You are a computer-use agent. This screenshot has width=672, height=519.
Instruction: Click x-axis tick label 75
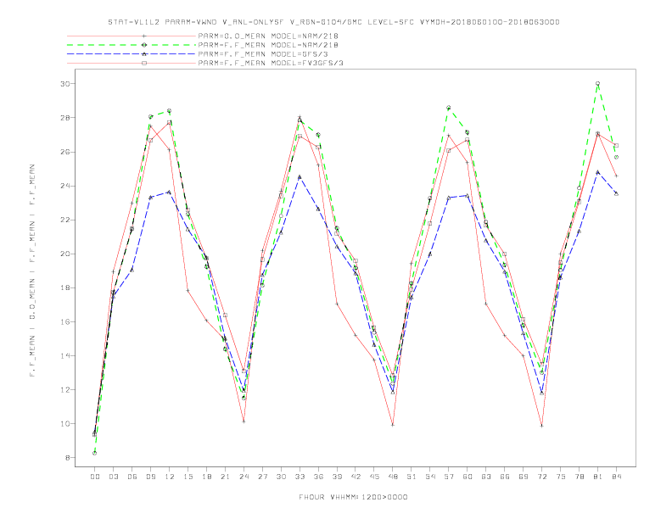561,477
